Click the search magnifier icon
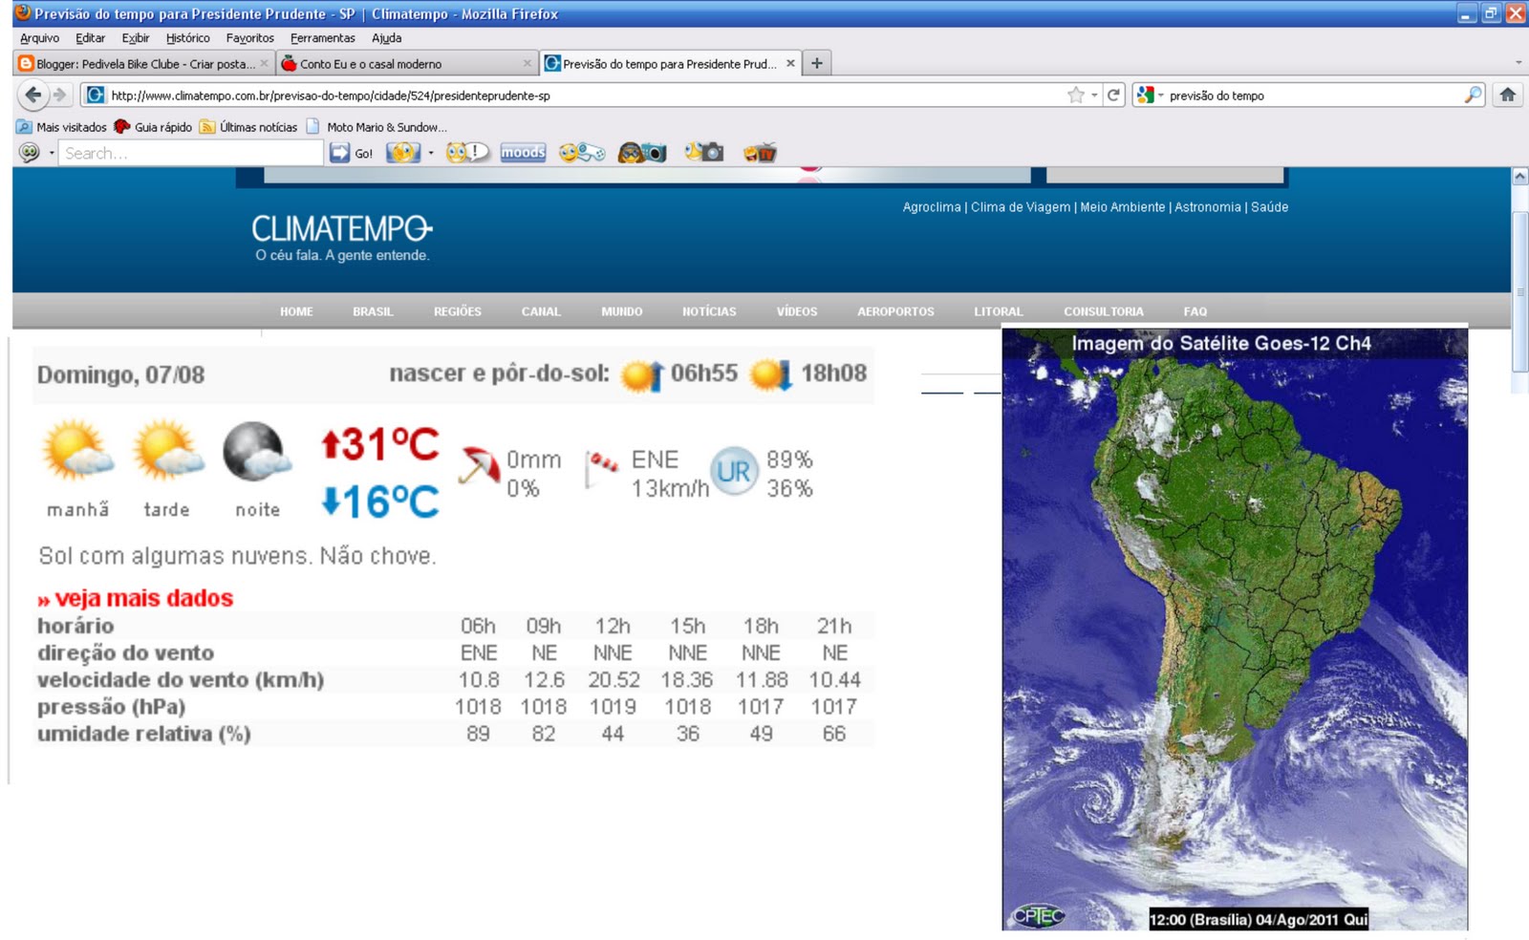The image size is (1529, 940). [x=1473, y=95]
